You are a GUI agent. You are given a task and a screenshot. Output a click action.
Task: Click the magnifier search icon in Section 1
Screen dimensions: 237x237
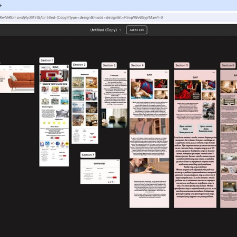coord(50,67)
